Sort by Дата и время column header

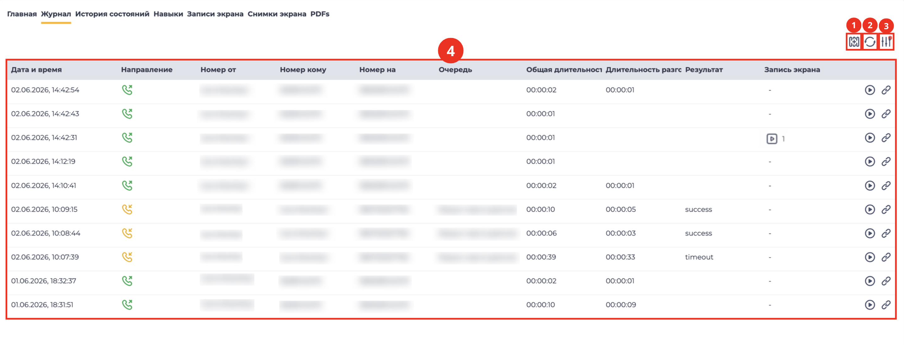tap(36, 69)
